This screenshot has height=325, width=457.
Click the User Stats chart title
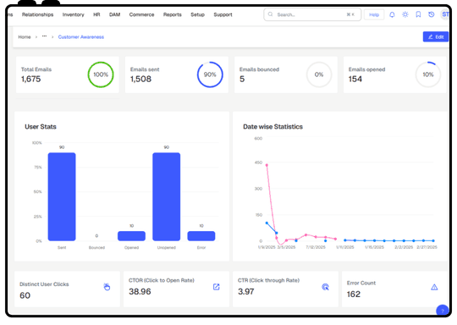coord(41,127)
